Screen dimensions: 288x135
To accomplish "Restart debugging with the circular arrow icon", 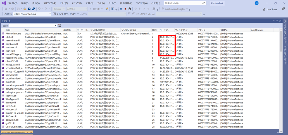I will pyautogui.click(x=130, y=9).
